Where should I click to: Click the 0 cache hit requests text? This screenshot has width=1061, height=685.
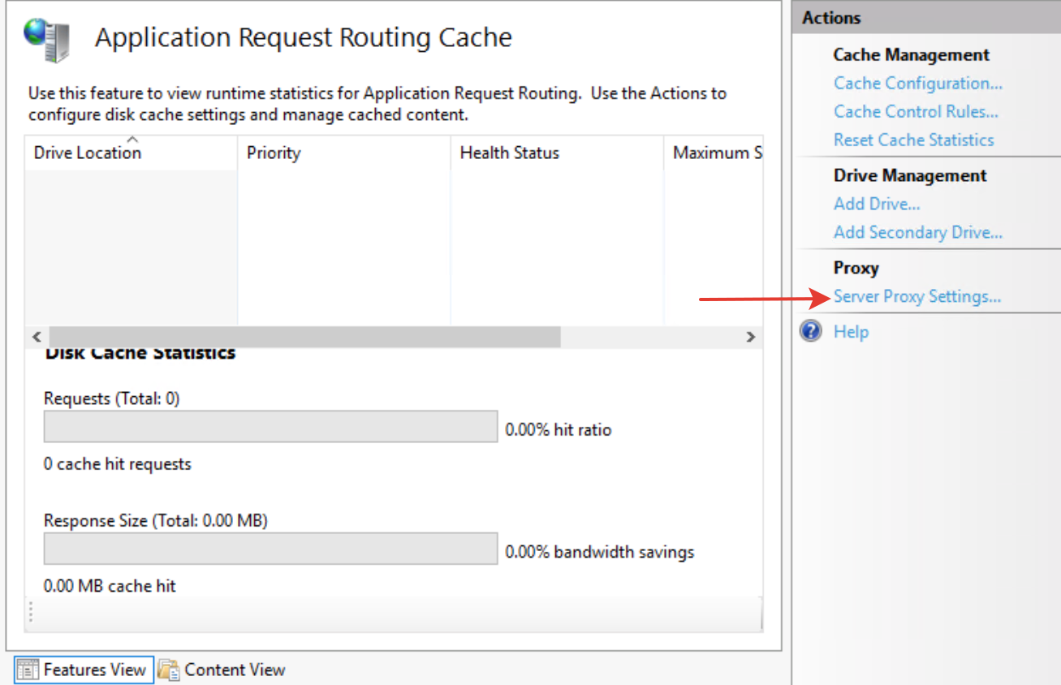[118, 464]
